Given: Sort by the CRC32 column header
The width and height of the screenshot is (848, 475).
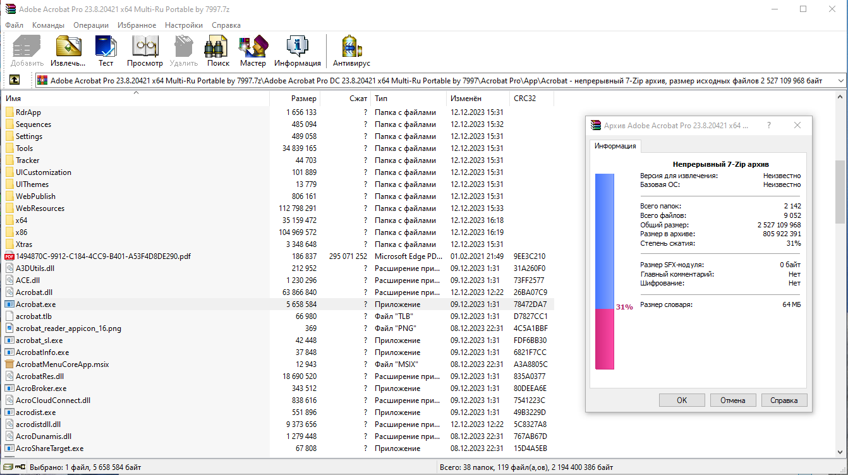Looking at the screenshot, I should [531, 99].
